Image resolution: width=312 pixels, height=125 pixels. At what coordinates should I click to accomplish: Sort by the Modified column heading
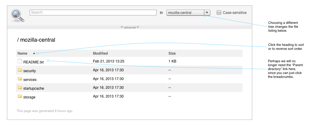pyautogui.click(x=100, y=53)
